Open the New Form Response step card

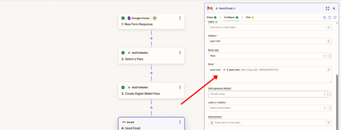pos(151,21)
